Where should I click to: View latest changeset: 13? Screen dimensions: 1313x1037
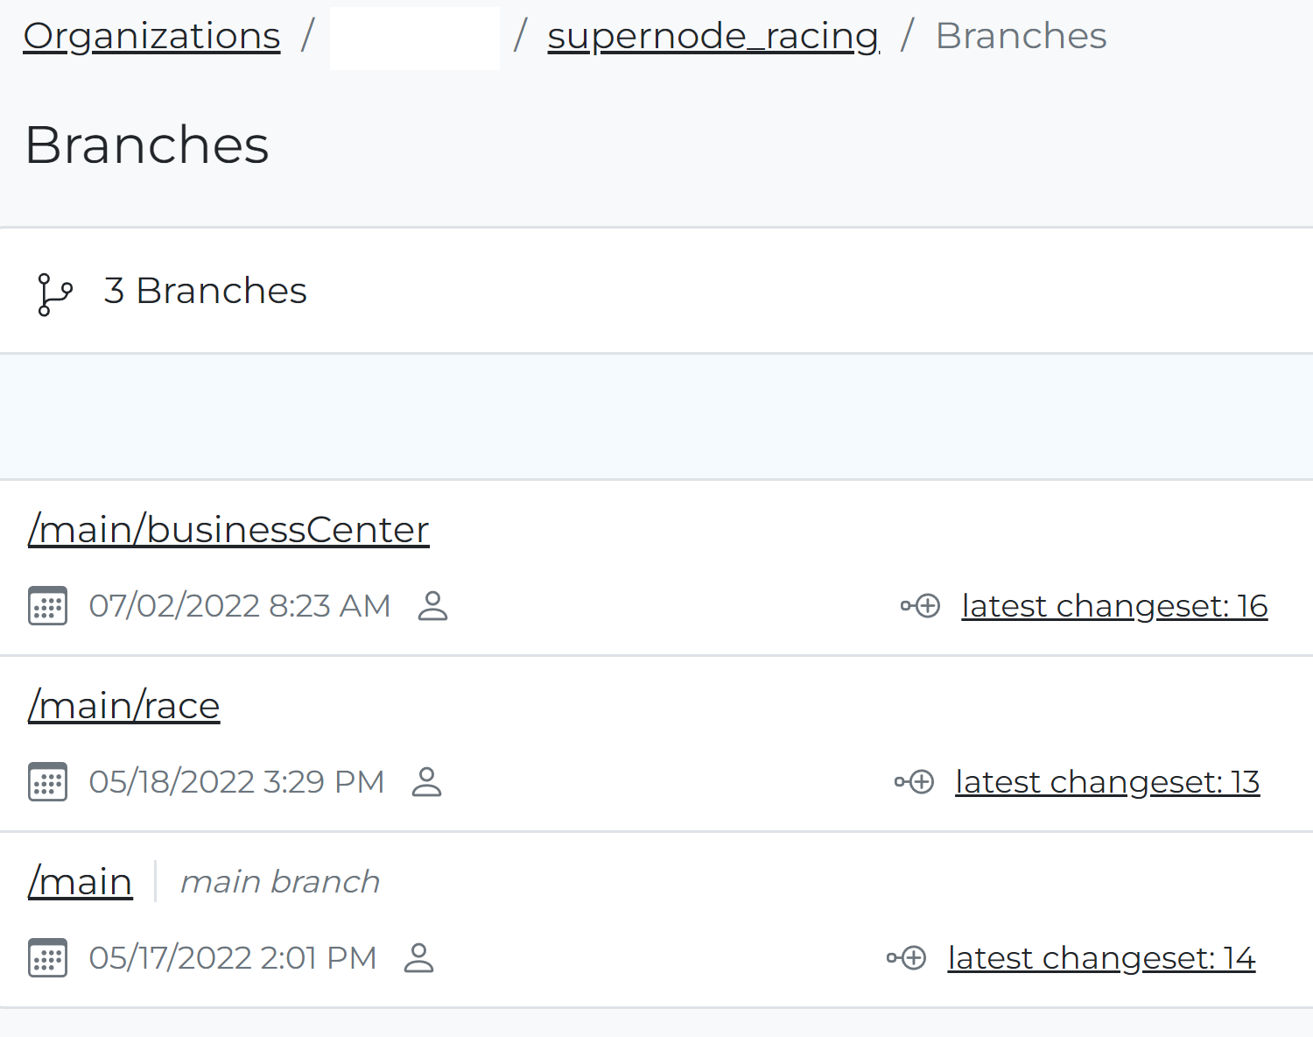point(1107,782)
